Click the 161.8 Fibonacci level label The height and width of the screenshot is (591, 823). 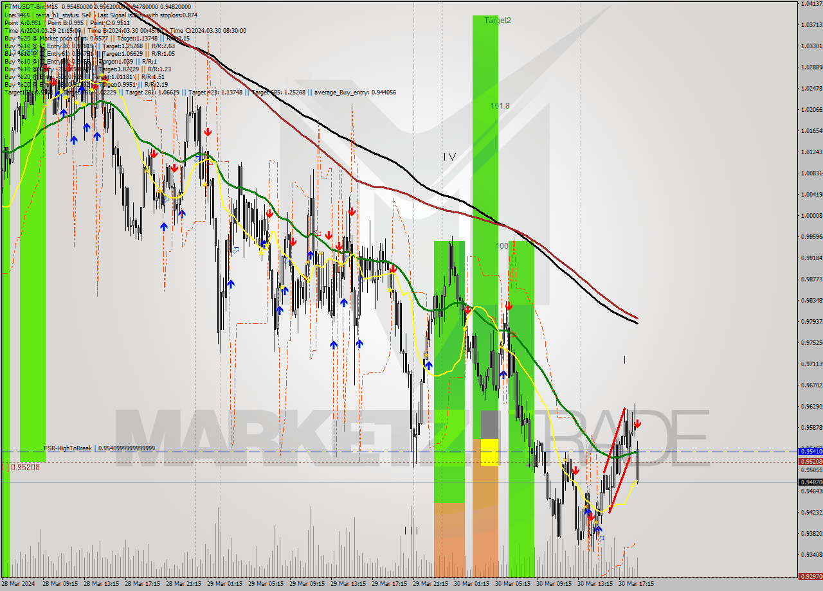click(x=500, y=105)
